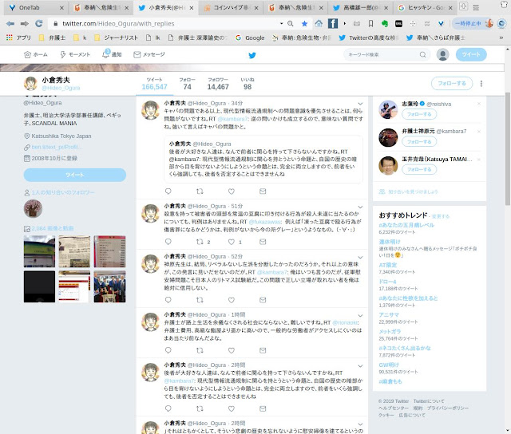
Task: Select the いいね 98 profile tab
Action: click(248, 84)
